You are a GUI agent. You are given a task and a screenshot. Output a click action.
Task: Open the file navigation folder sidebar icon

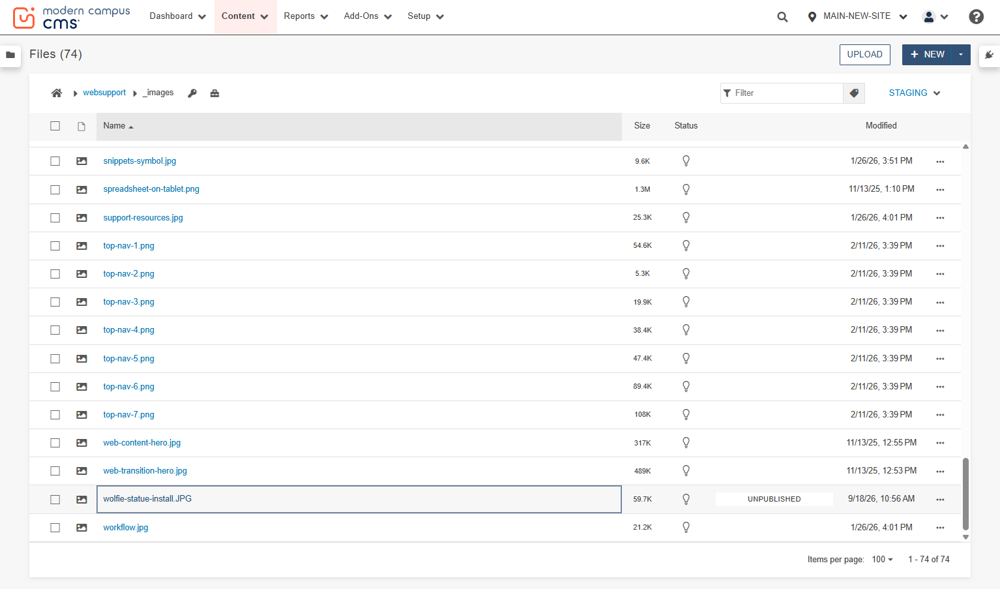coord(10,55)
